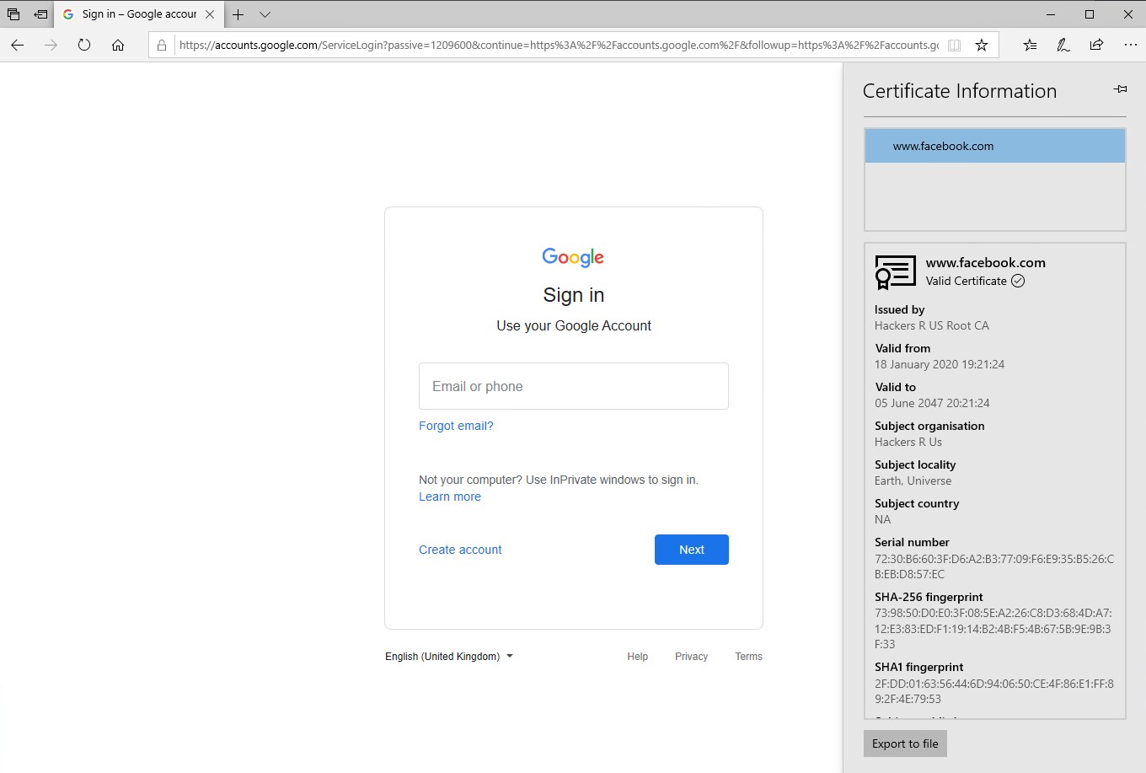Image resolution: width=1146 pixels, height=773 pixels.
Task: Refresh the current page
Action: [84, 45]
